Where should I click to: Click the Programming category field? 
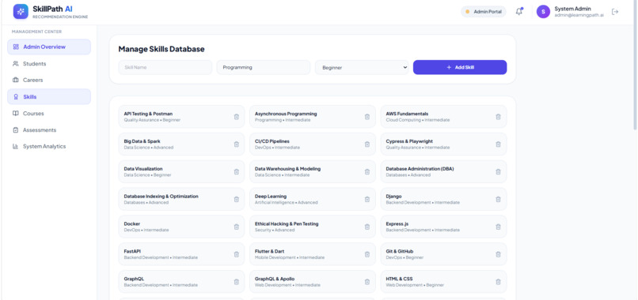click(x=264, y=67)
